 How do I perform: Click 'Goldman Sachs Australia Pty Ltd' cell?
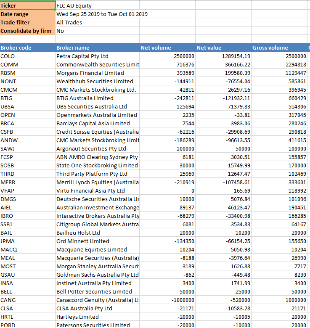[x=98, y=275]
